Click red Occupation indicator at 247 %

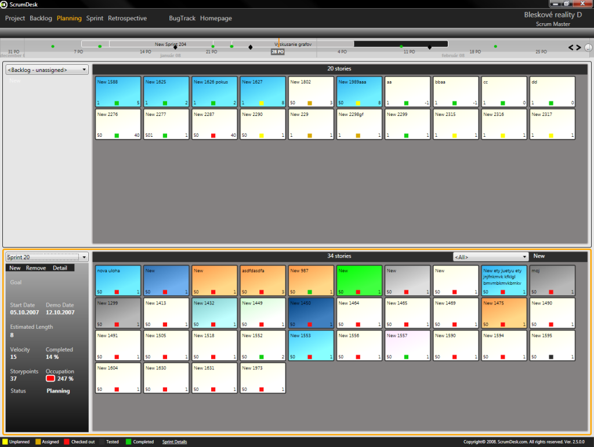pos(50,378)
